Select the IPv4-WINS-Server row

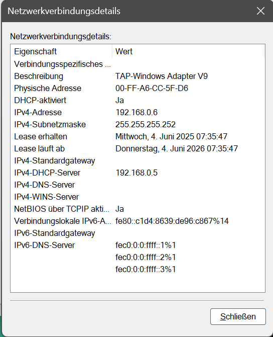[138, 197]
